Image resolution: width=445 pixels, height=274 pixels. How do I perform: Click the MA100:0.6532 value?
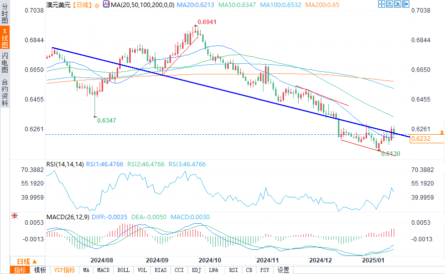281,5
